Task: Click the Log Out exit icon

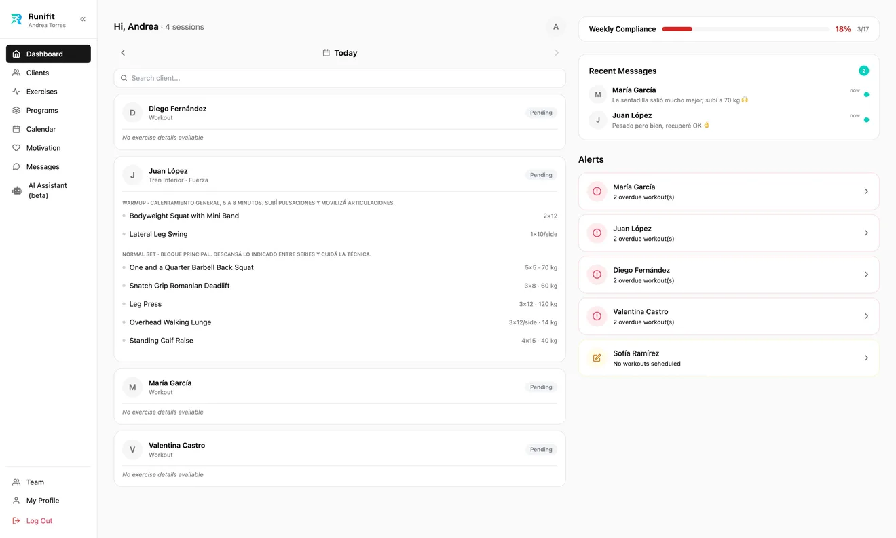Action: coord(16,521)
